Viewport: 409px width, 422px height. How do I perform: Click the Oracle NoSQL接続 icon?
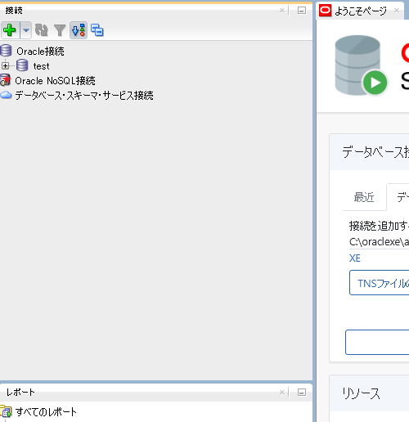click(6, 80)
